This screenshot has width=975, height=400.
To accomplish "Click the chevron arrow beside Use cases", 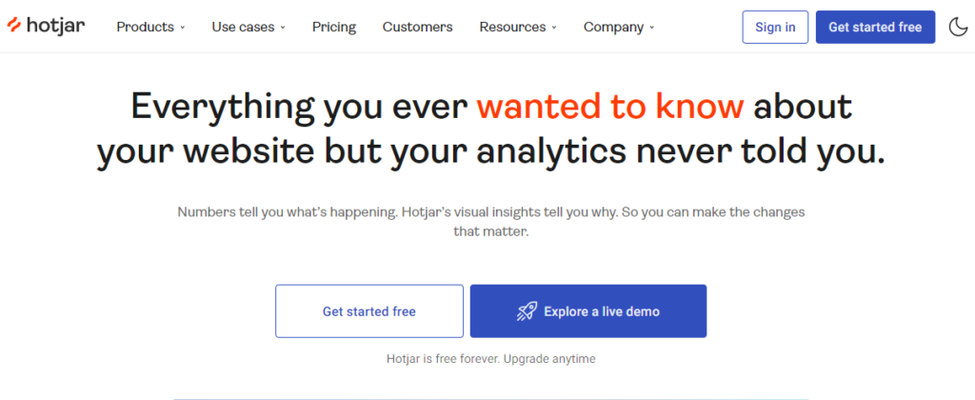I will (283, 28).
